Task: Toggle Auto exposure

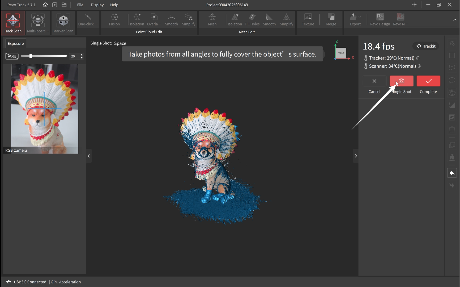Action: [12, 56]
